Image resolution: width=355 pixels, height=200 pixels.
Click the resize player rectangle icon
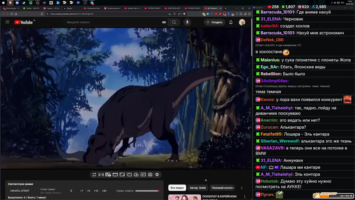click(x=122, y=175)
